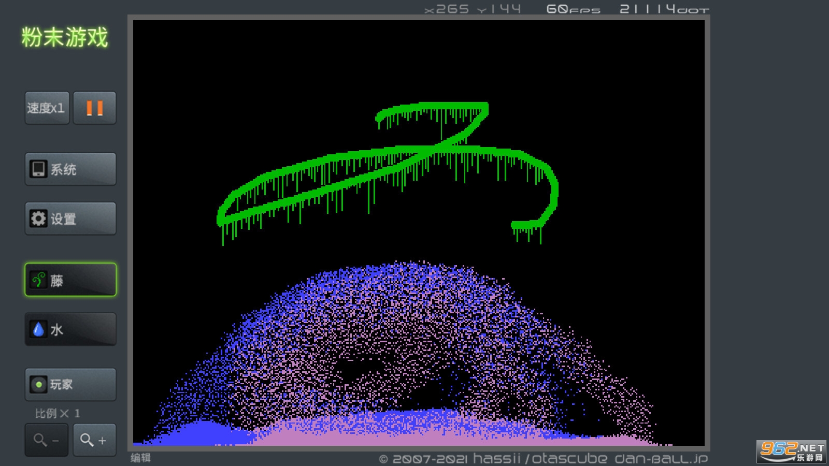The height and width of the screenshot is (466, 829).
Task: Choose the 玩家 player tool
Action: point(70,385)
